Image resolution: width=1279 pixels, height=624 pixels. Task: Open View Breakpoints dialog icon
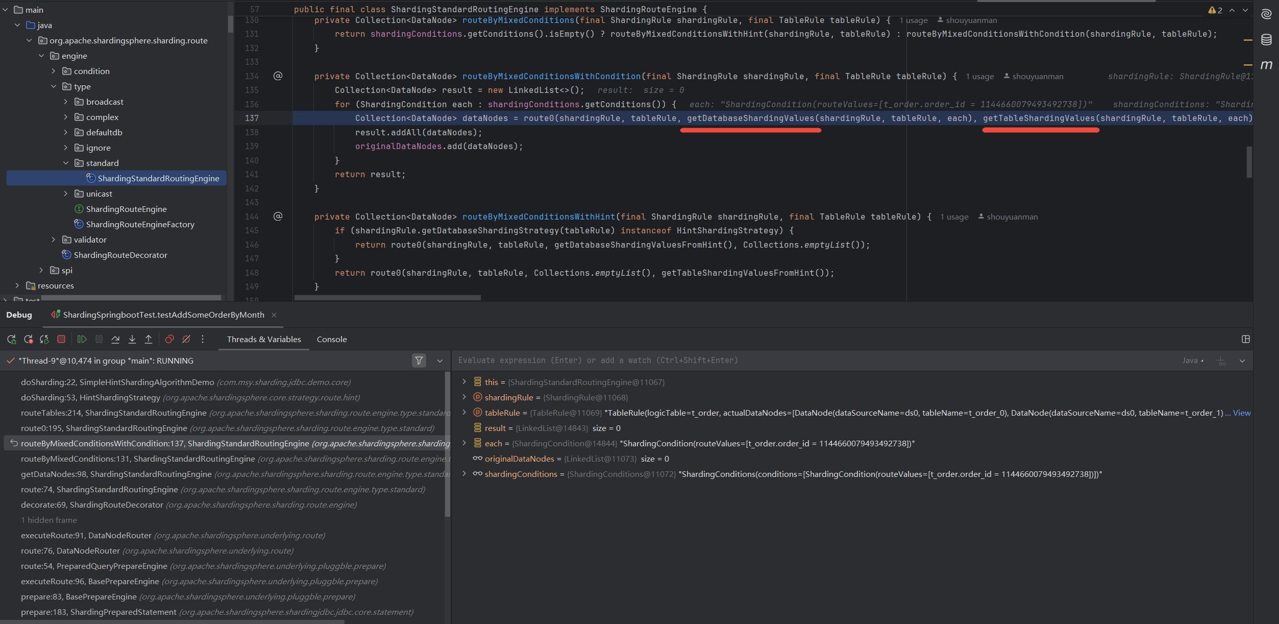(x=169, y=339)
